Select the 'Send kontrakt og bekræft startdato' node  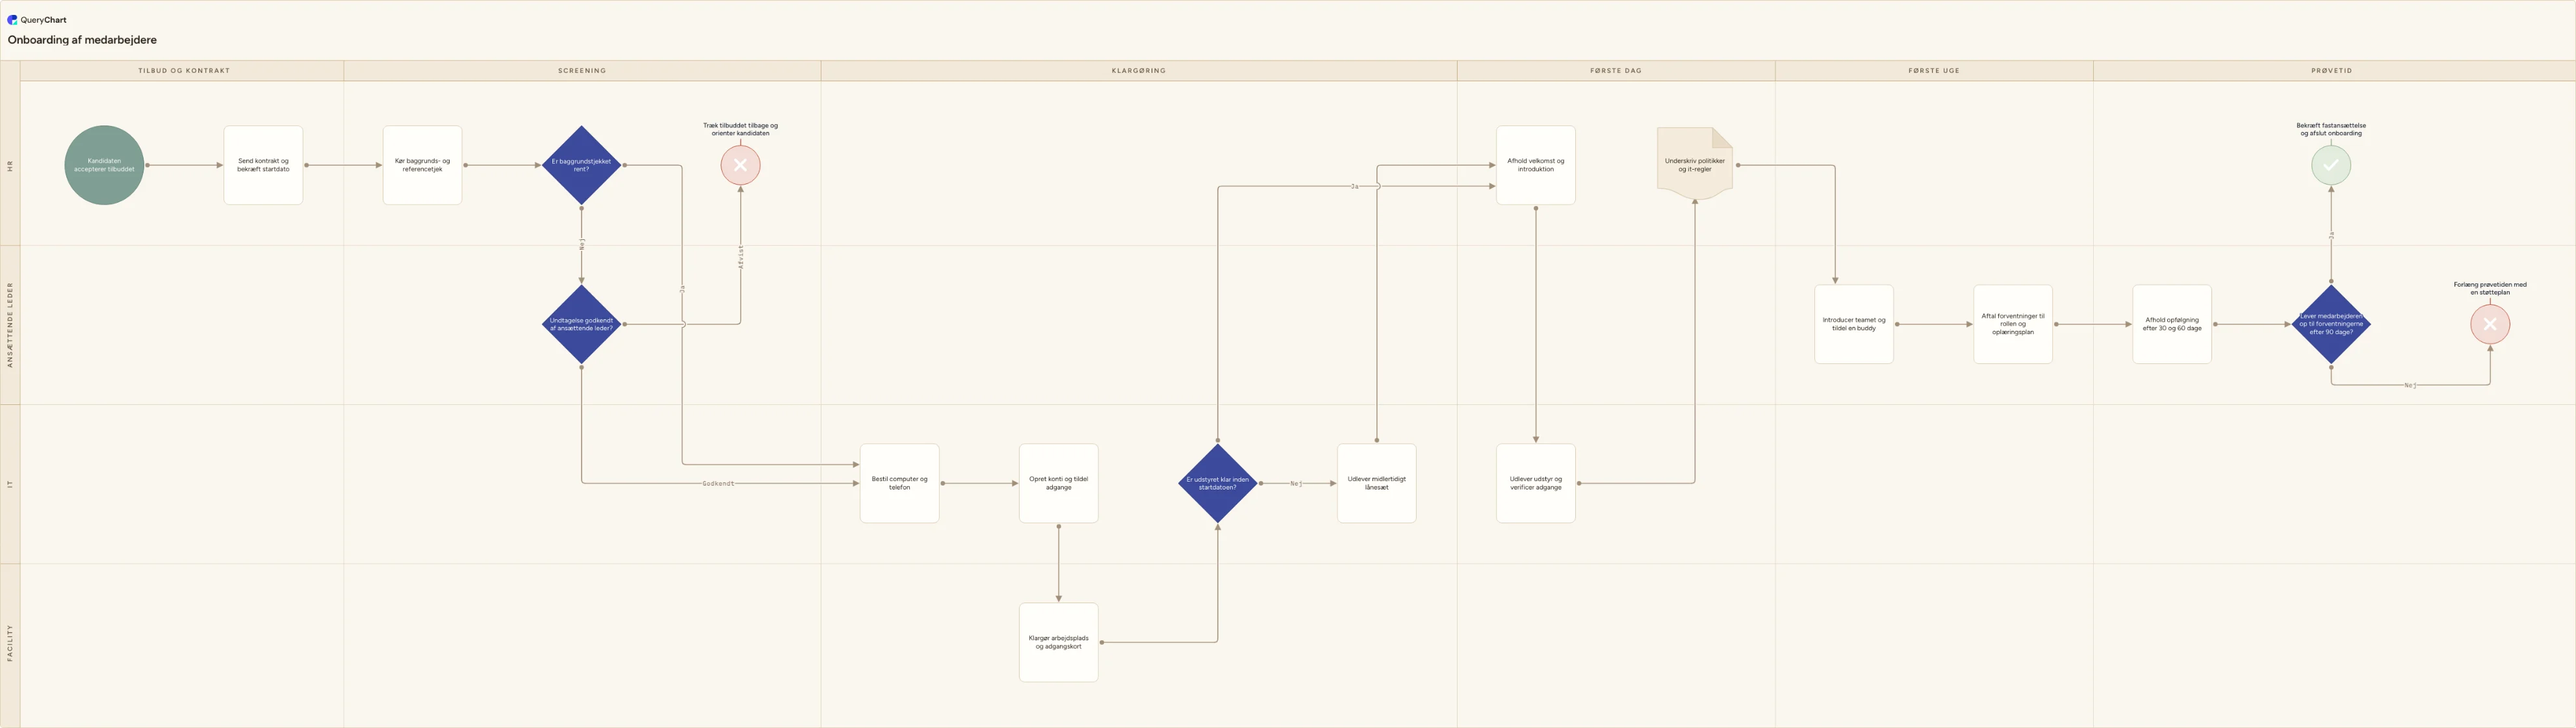tap(263, 165)
